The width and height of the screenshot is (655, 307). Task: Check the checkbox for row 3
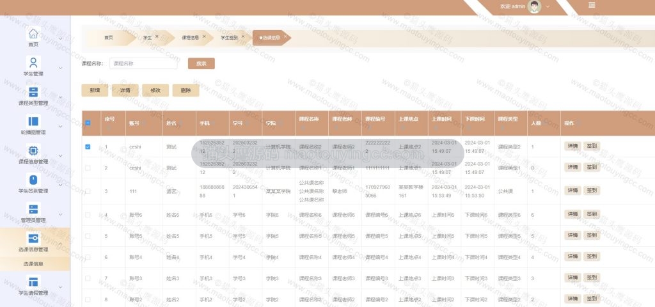88,191
